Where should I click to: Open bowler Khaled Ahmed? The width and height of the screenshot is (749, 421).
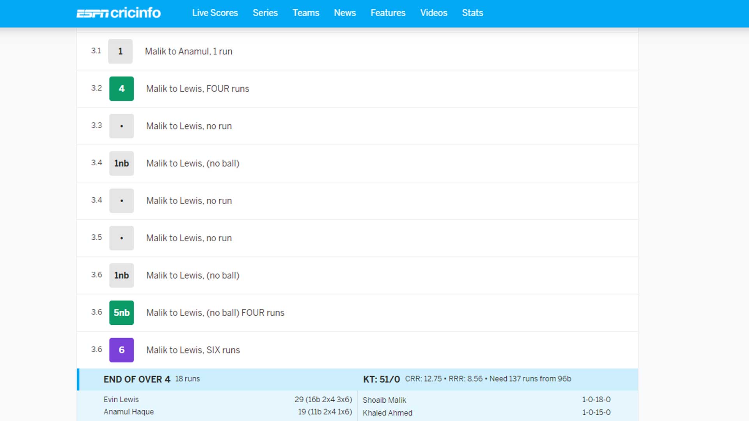387,413
